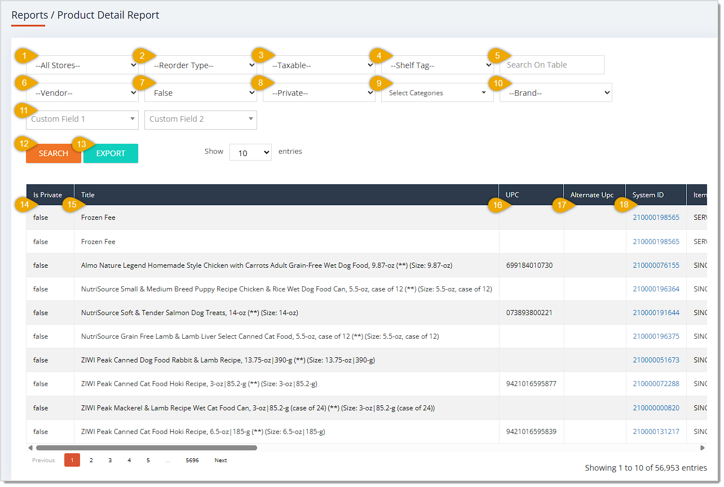Click ZIWI Peak Rabbit & Lamb Recipe title
This screenshot has width=724, height=487.
(228, 360)
